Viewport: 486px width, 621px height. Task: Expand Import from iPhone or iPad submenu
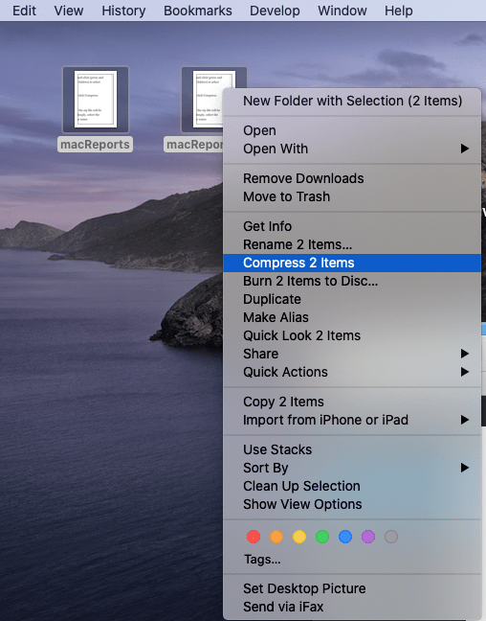pyautogui.click(x=352, y=420)
